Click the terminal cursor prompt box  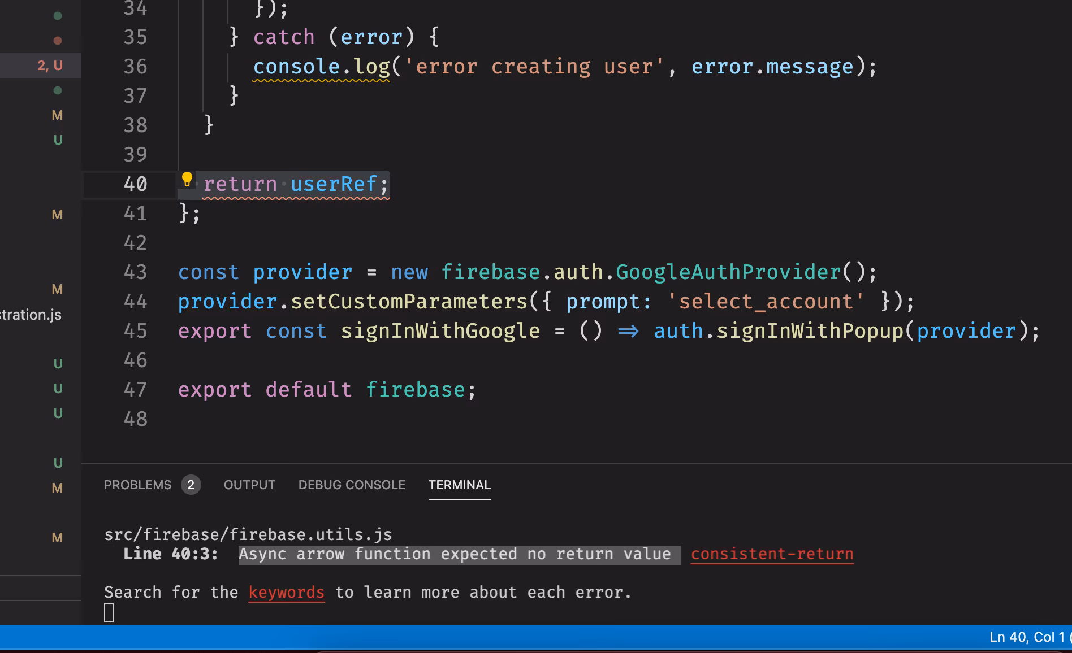(x=109, y=613)
